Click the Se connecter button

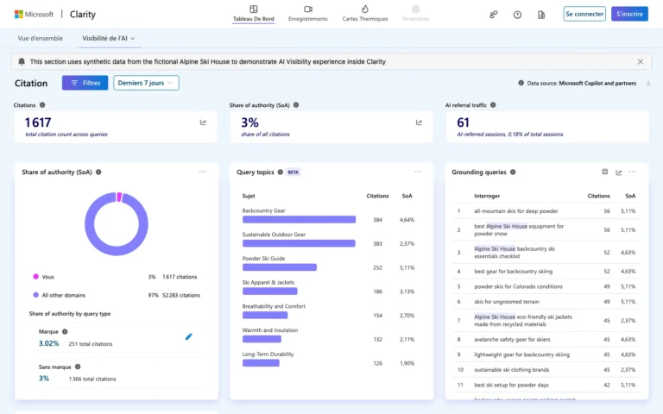(584, 14)
